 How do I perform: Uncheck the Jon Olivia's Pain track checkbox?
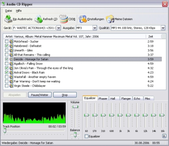[6, 68]
